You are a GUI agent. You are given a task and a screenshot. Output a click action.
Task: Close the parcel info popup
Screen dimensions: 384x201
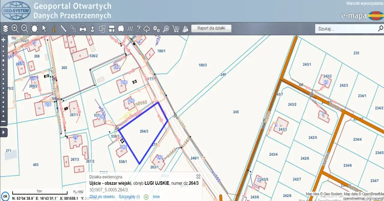coord(198,176)
